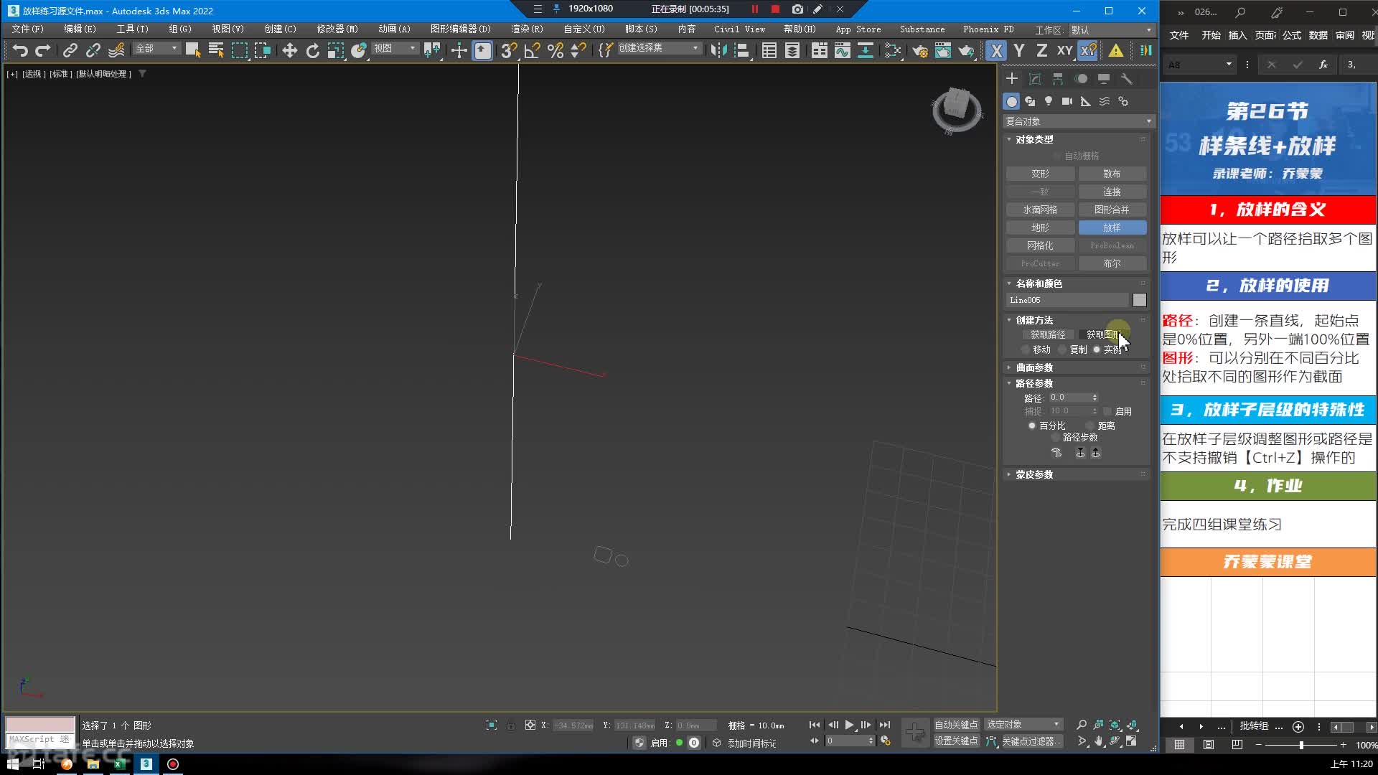The width and height of the screenshot is (1378, 775).
Task: Open the 编辑(E) menu
Action: (80, 29)
